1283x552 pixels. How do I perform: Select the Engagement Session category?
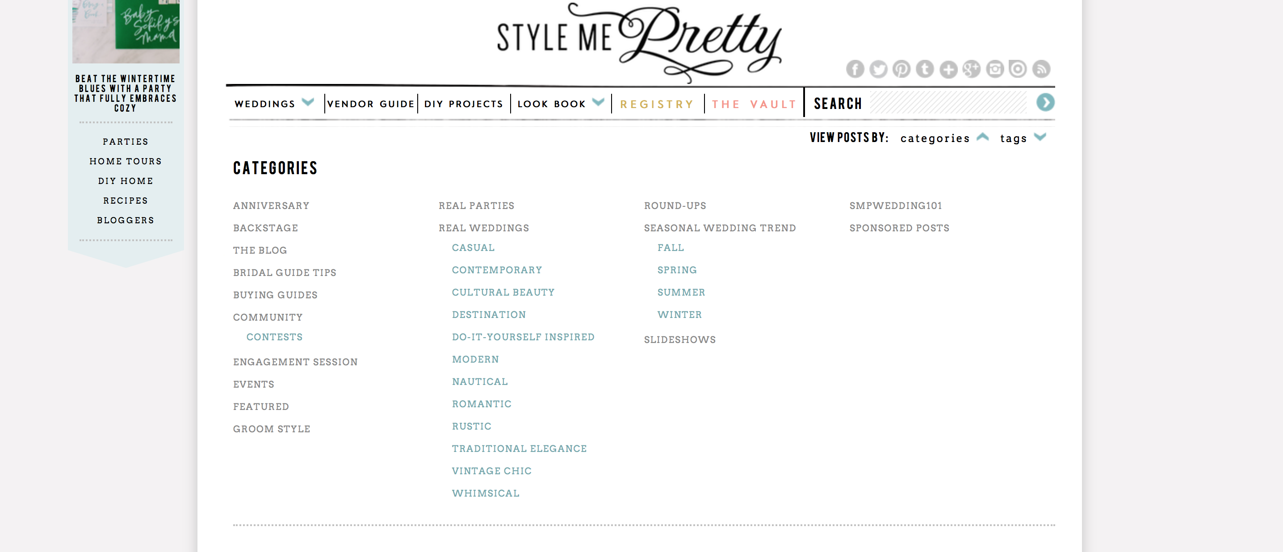(x=295, y=362)
